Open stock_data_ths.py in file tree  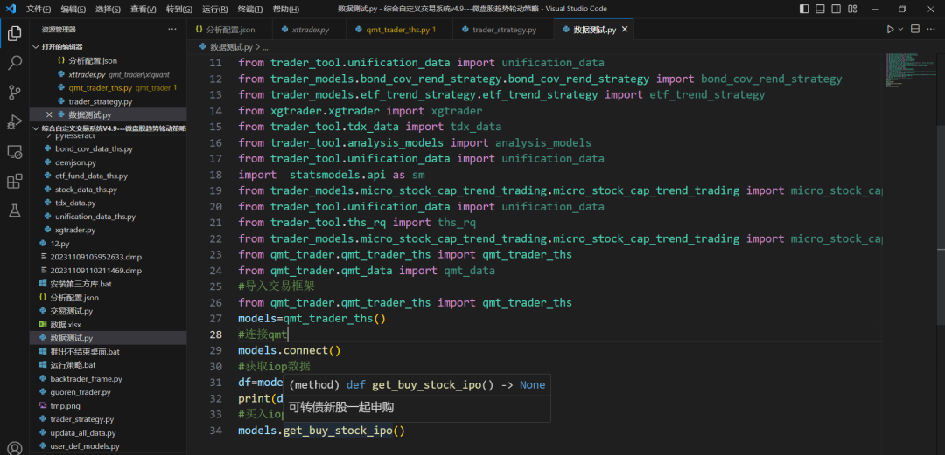click(x=108, y=190)
